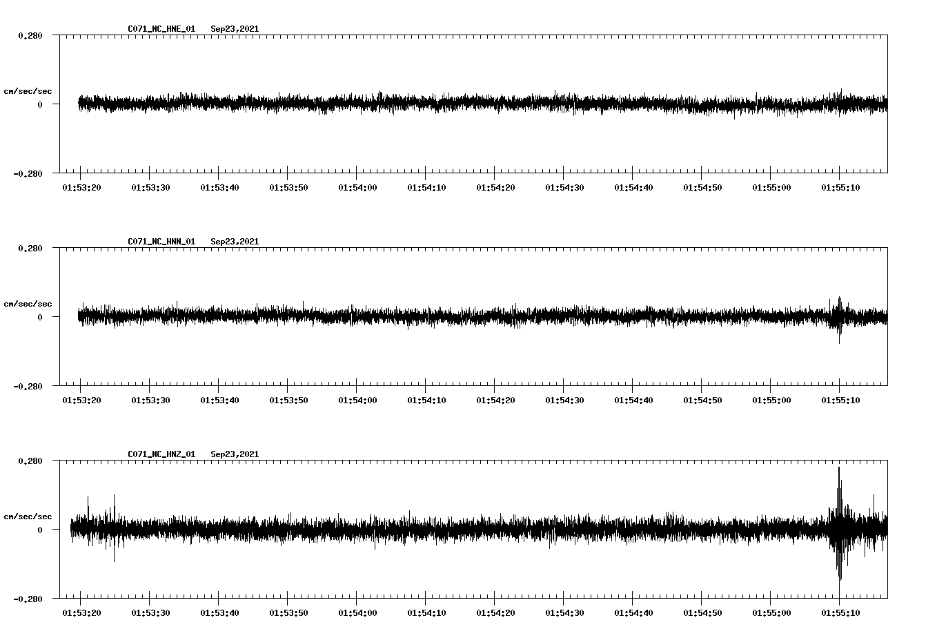Click the 01:53:40 time label on HNE plot

point(219,187)
